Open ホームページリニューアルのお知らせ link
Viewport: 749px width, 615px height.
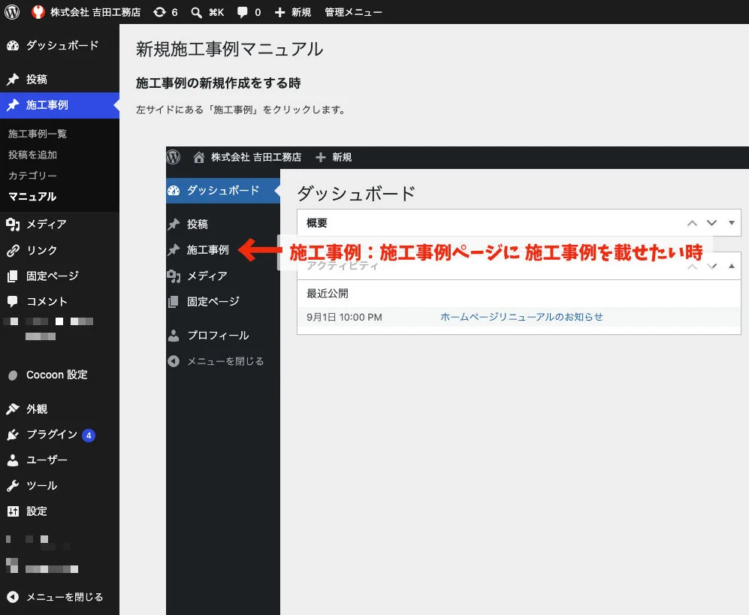pyautogui.click(x=521, y=317)
